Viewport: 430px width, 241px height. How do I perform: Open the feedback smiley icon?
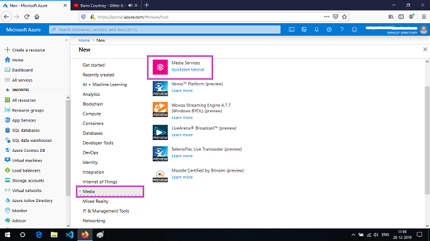[355, 30]
